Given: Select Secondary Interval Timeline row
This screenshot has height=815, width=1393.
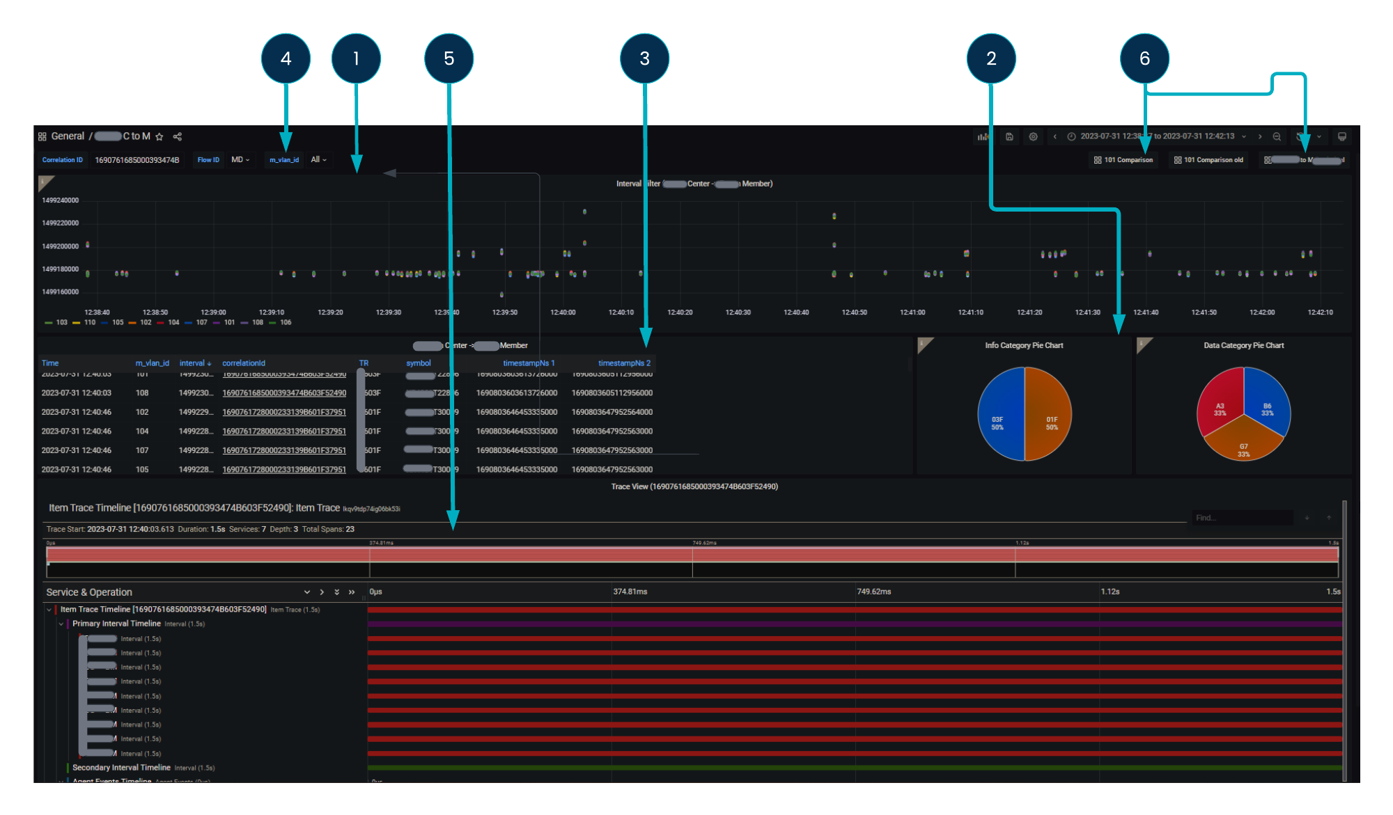Looking at the screenshot, I should [x=122, y=768].
